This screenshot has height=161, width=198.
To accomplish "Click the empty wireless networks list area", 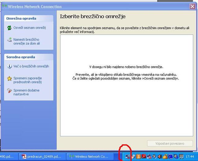I will pyautogui.click(x=127, y=85).
